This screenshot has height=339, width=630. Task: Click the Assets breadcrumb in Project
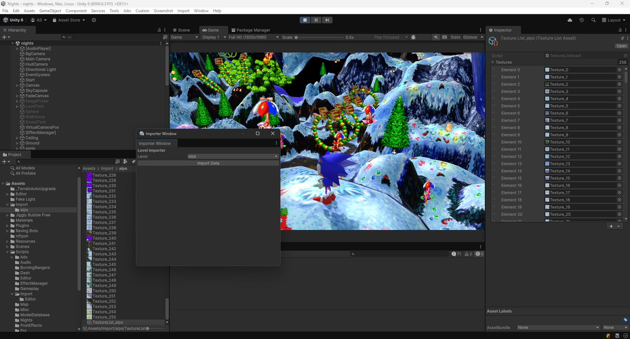pyautogui.click(x=89, y=169)
